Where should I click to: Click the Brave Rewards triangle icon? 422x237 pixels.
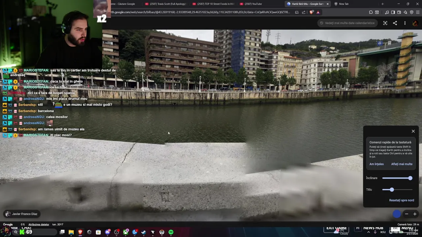point(318,12)
